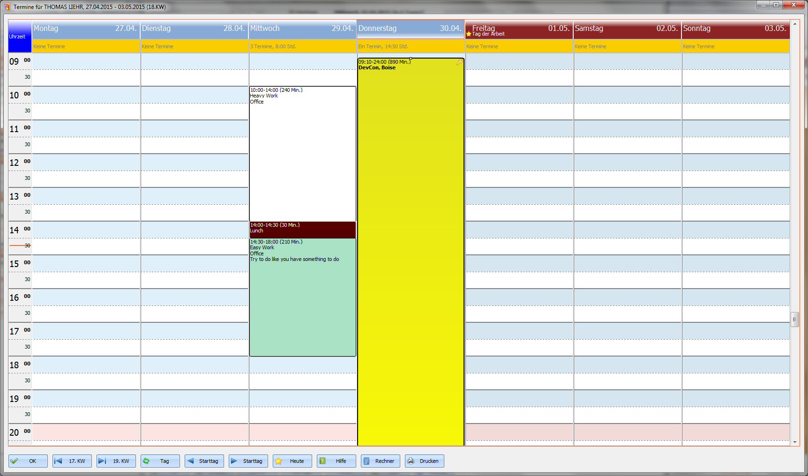Screen dimensions: 808x476
Task: Select the Lunch appointment on Mittwoch
Action: [302, 230]
